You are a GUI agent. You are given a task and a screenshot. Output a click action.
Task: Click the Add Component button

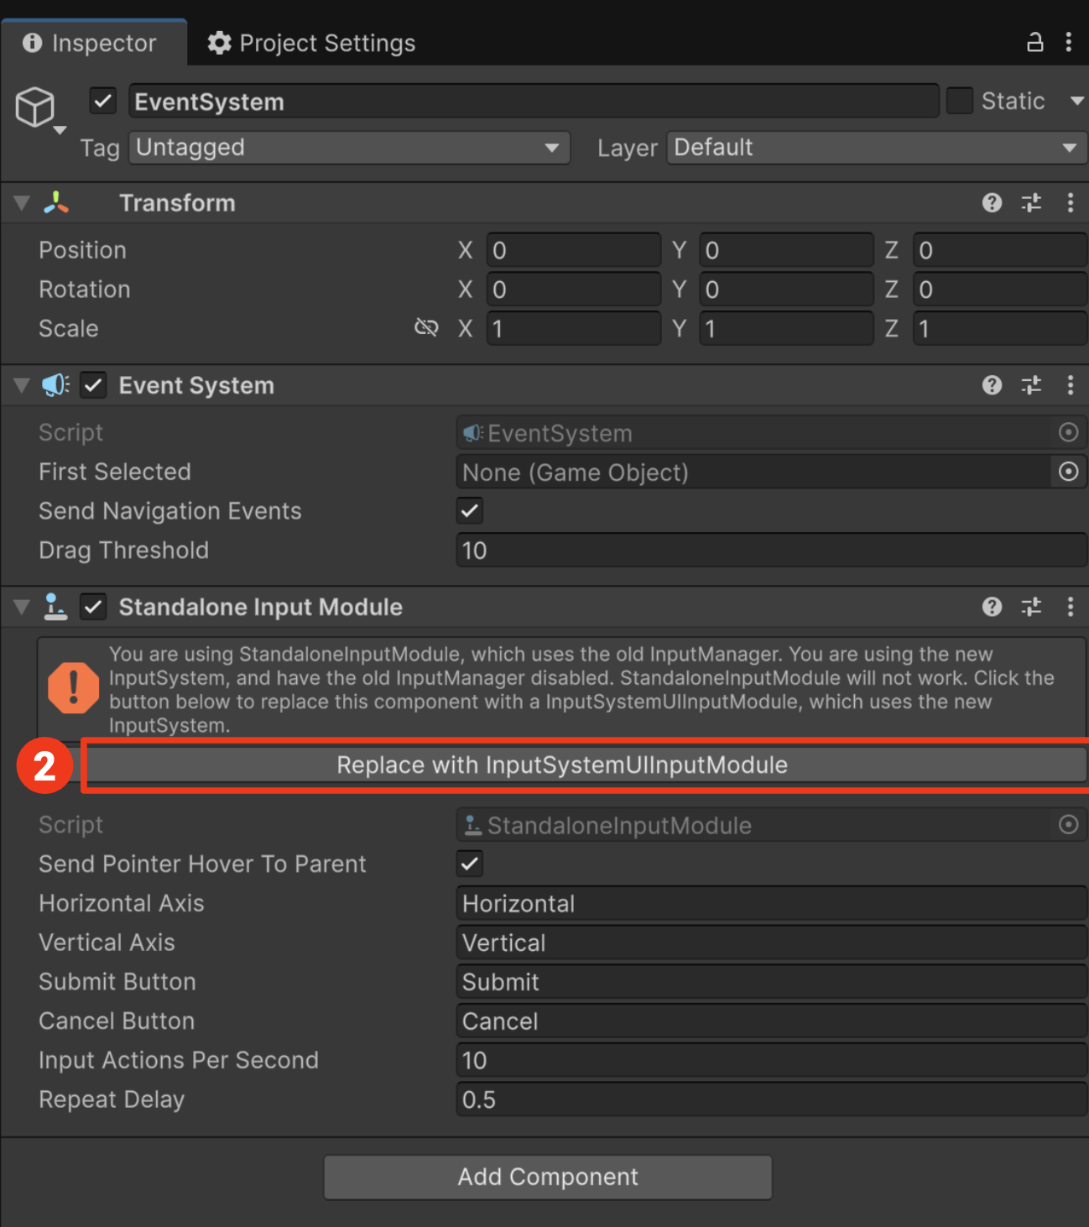548,1177
